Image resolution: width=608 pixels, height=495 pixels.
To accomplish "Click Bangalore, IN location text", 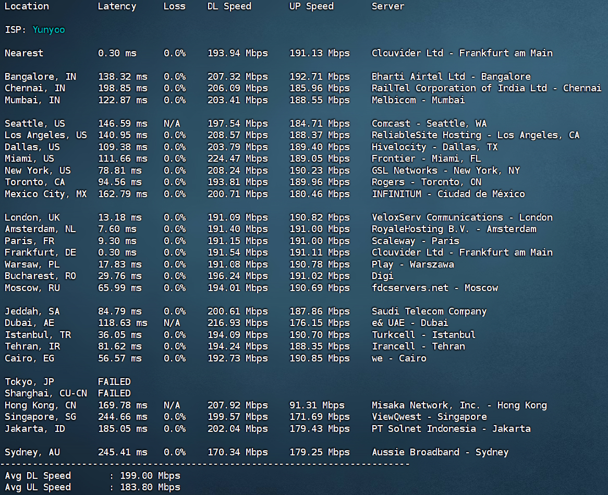I will pos(40,77).
